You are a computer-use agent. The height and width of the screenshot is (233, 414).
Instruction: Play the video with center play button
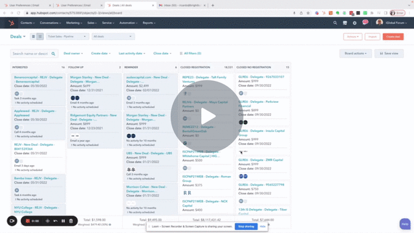tap(207, 116)
